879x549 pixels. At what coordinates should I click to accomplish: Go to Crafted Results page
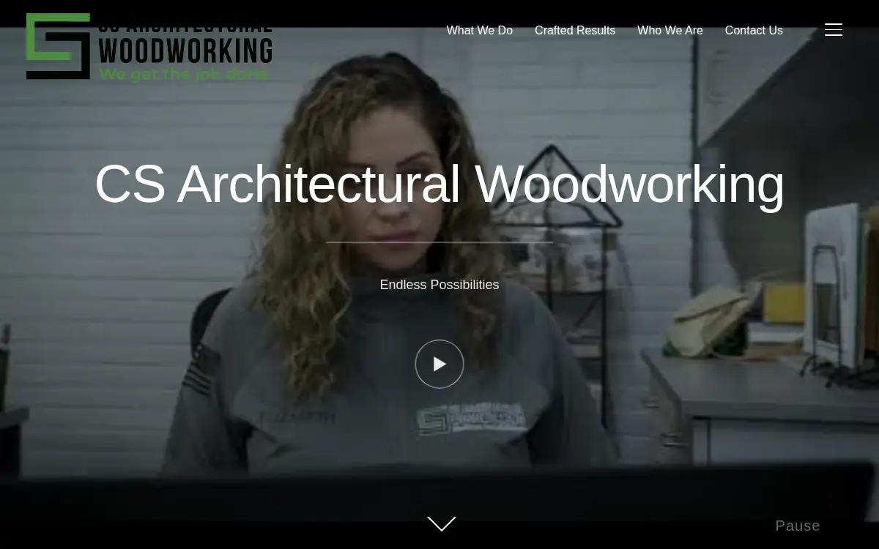coord(575,31)
